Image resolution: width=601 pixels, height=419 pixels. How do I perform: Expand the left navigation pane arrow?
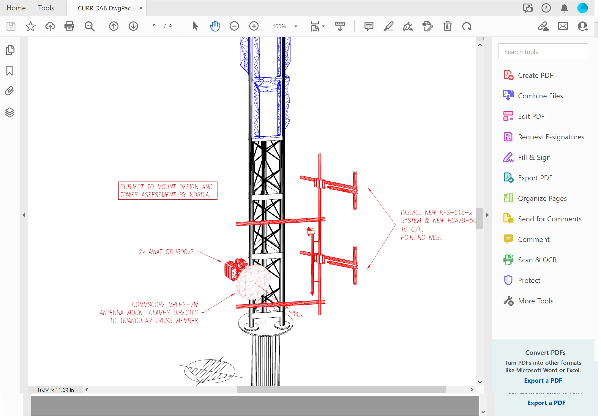[24, 215]
